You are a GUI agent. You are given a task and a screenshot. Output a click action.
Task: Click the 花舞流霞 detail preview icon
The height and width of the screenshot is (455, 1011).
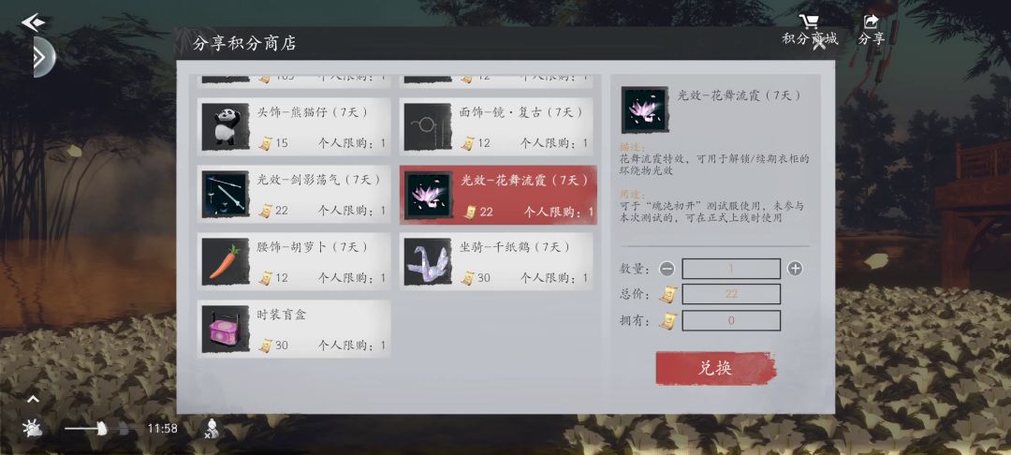click(645, 110)
